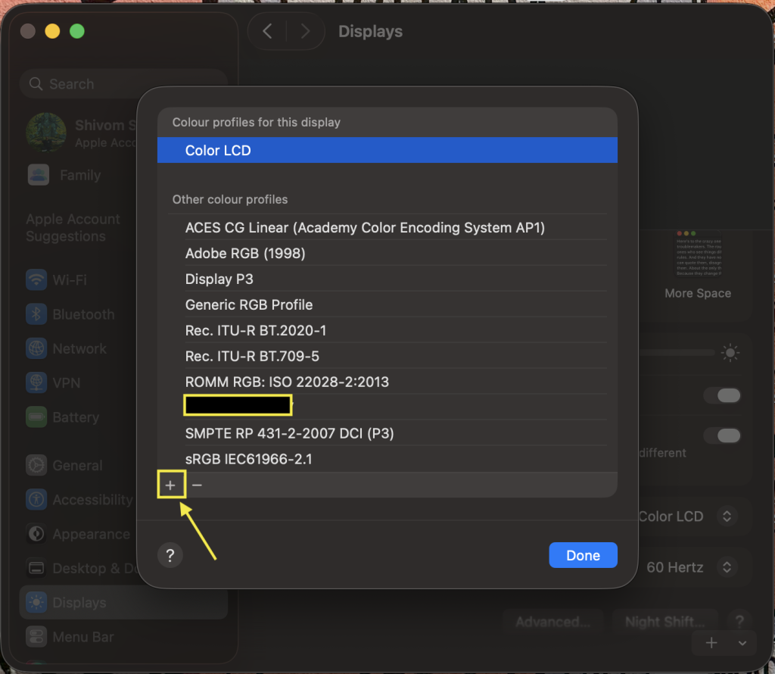Toggle the switch under the brightness slider
This screenshot has height=674, width=775.
[x=722, y=396]
